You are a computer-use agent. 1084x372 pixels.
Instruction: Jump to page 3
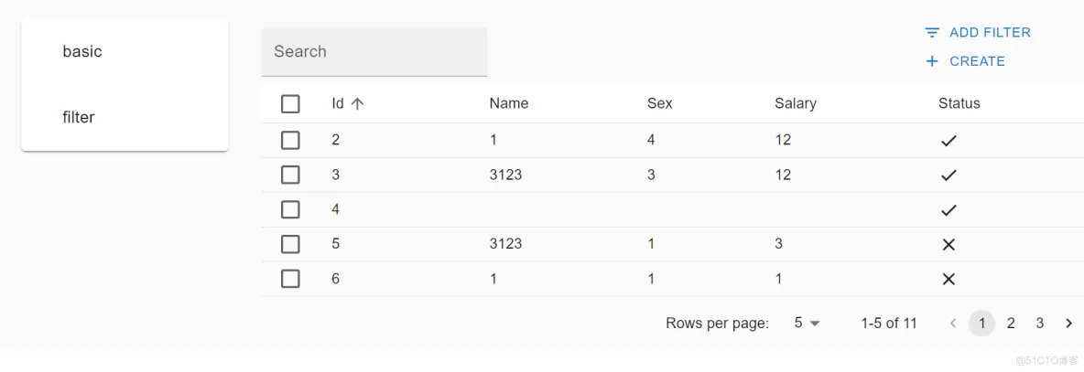click(1040, 323)
